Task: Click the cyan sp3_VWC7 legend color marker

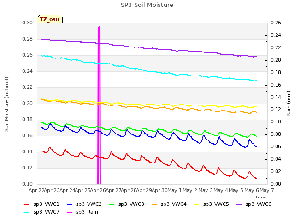Action: [27, 213]
